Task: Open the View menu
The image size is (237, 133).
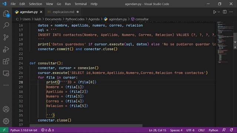Action: tap(49, 4)
